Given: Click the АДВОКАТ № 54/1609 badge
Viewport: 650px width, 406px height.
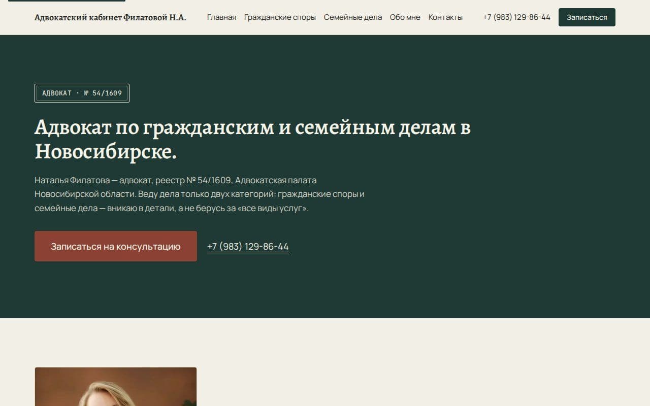Looking at the screenshot, I should pyautogui.click(x=82, y=93).
